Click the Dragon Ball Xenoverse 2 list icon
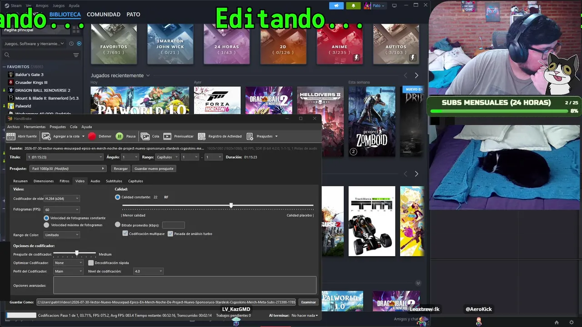582x327 pixels. [x=11, y=90]
